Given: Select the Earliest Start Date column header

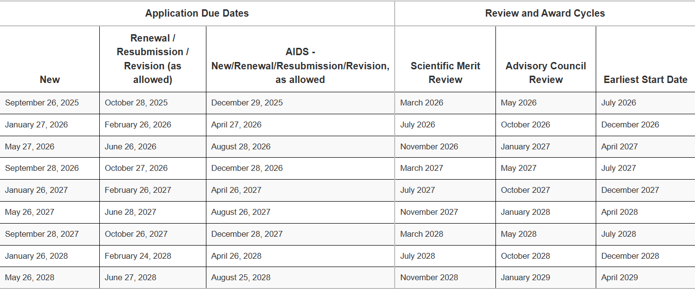Looking at the screenshot, I should pos(645,80).
